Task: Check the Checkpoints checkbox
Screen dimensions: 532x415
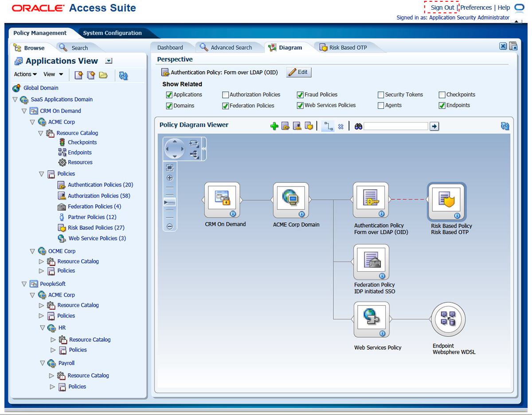Action: 442,95
